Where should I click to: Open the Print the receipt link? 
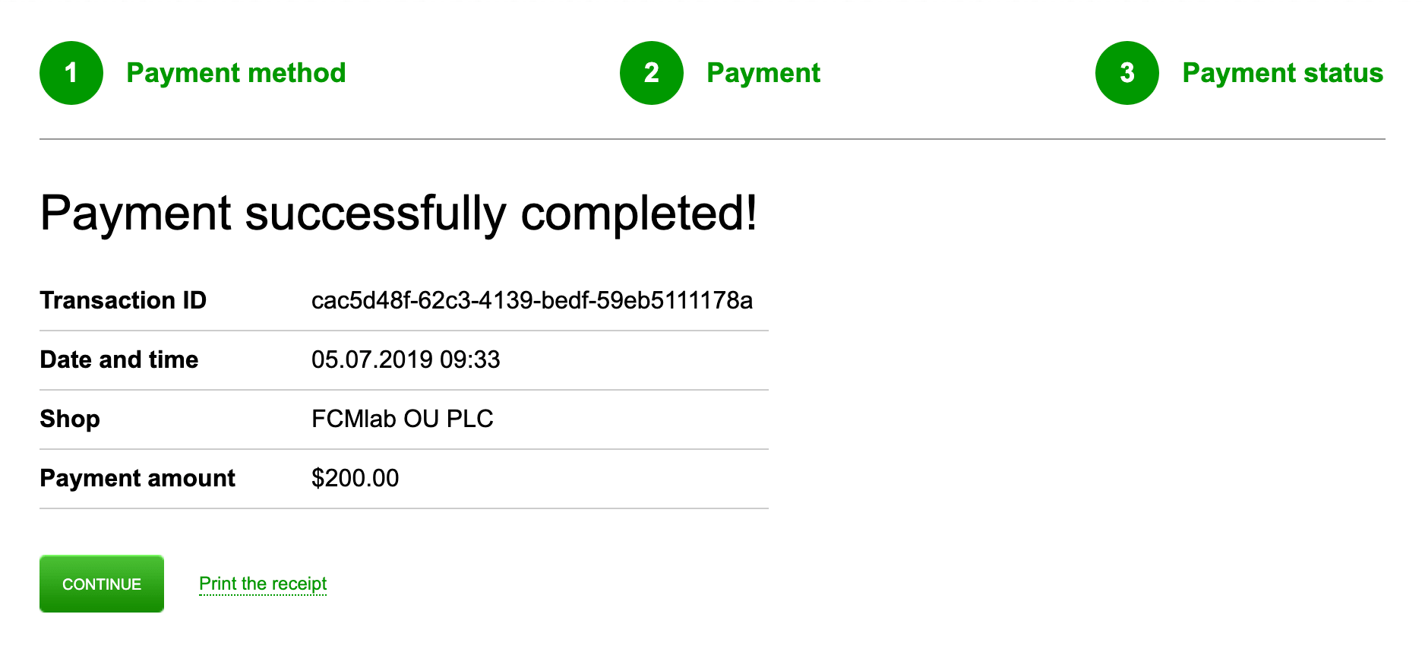(x=263, y=584)
